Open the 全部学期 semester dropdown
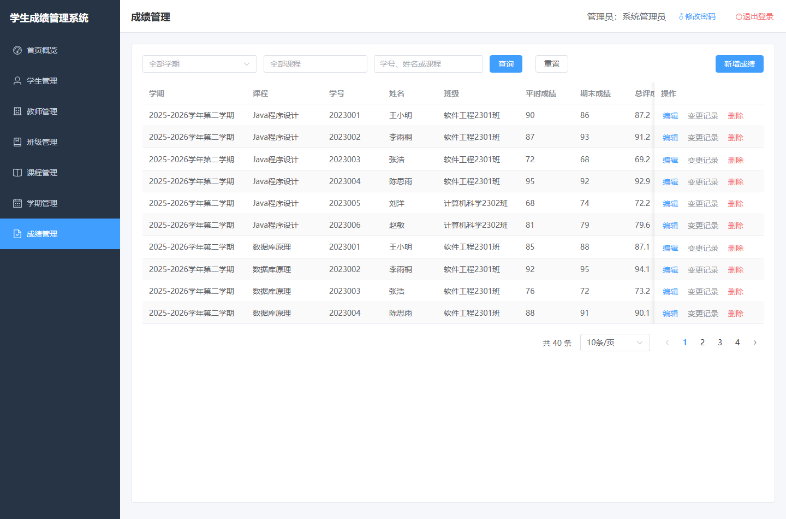The height and width of the screenshot is (519, 786). coord(200,64)
